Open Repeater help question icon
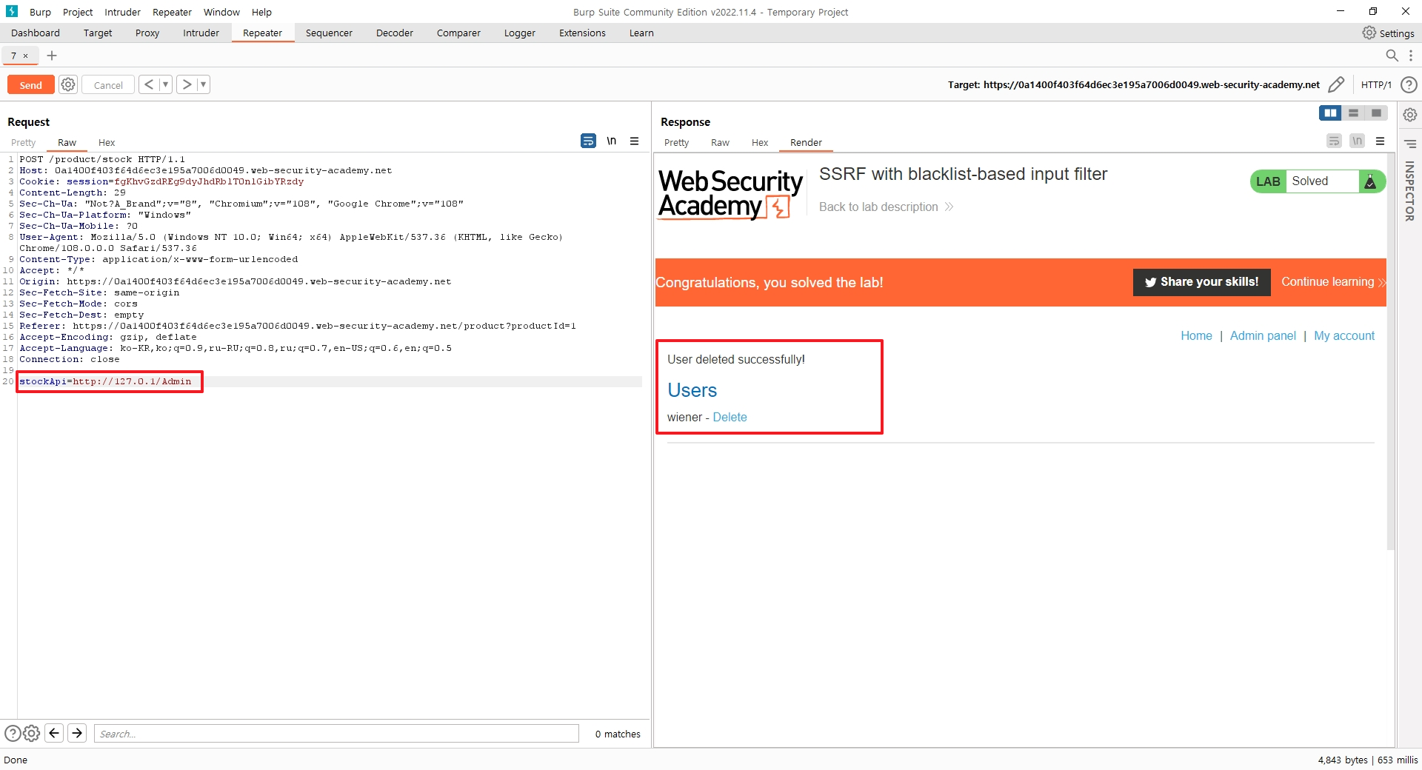This screenshot has width=1422, height=770. (1409, 84)
